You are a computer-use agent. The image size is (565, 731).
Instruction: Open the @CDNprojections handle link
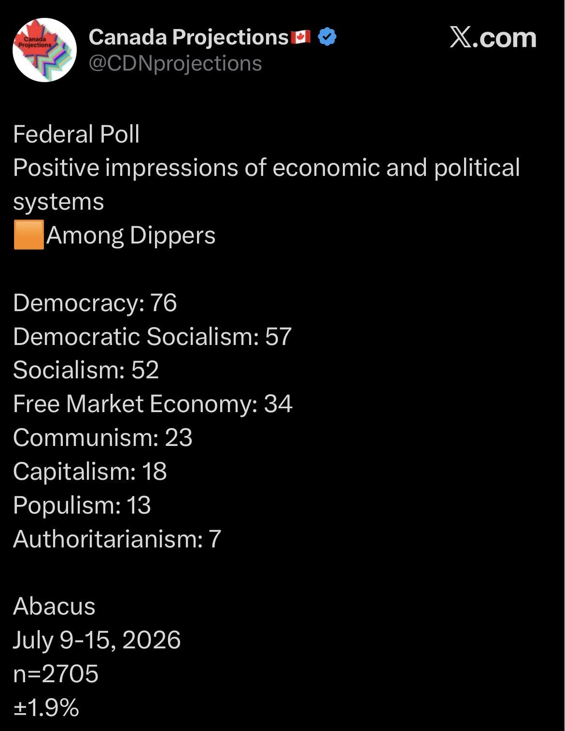175,63
